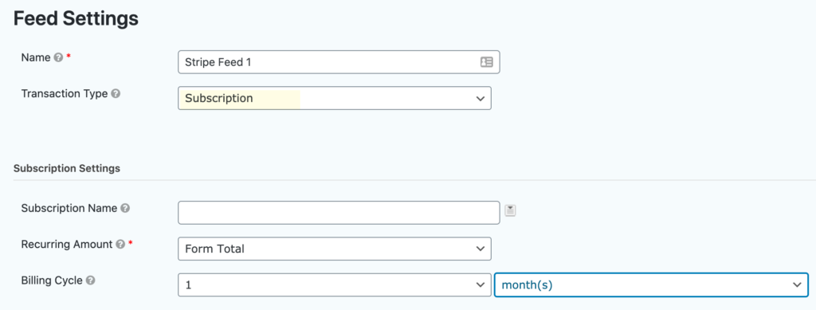This screenshot has height=310, width=816.
Task: Click the Billing Cycle help icon
Action: [x=91, y=281]
